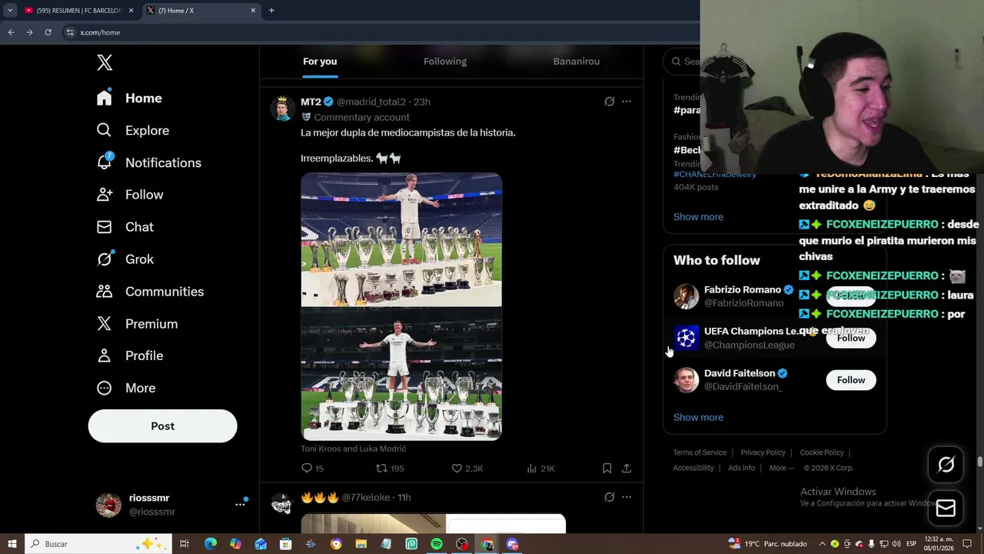Viewport: 984px width, 554px height.
Task: Expand the More footer menu
Action: 781,468
